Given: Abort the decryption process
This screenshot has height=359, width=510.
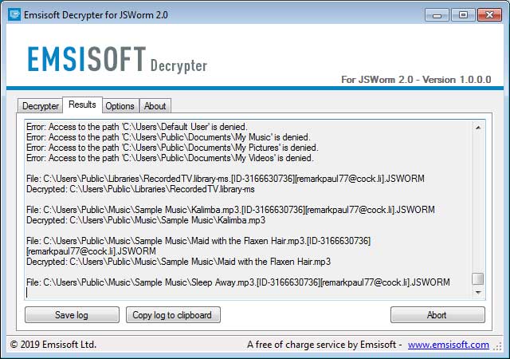Looking at the screenshot, I should (437, 315).
